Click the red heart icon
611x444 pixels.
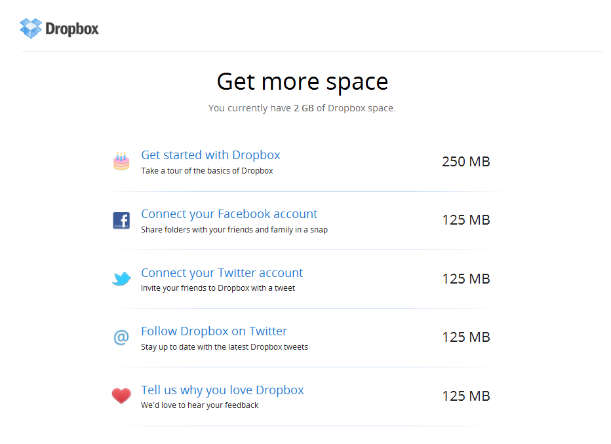(x=121, y=396)
